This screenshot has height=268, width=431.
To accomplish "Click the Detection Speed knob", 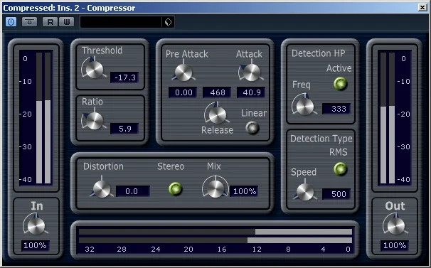I will pyautogui.click(x=305, y=192).
